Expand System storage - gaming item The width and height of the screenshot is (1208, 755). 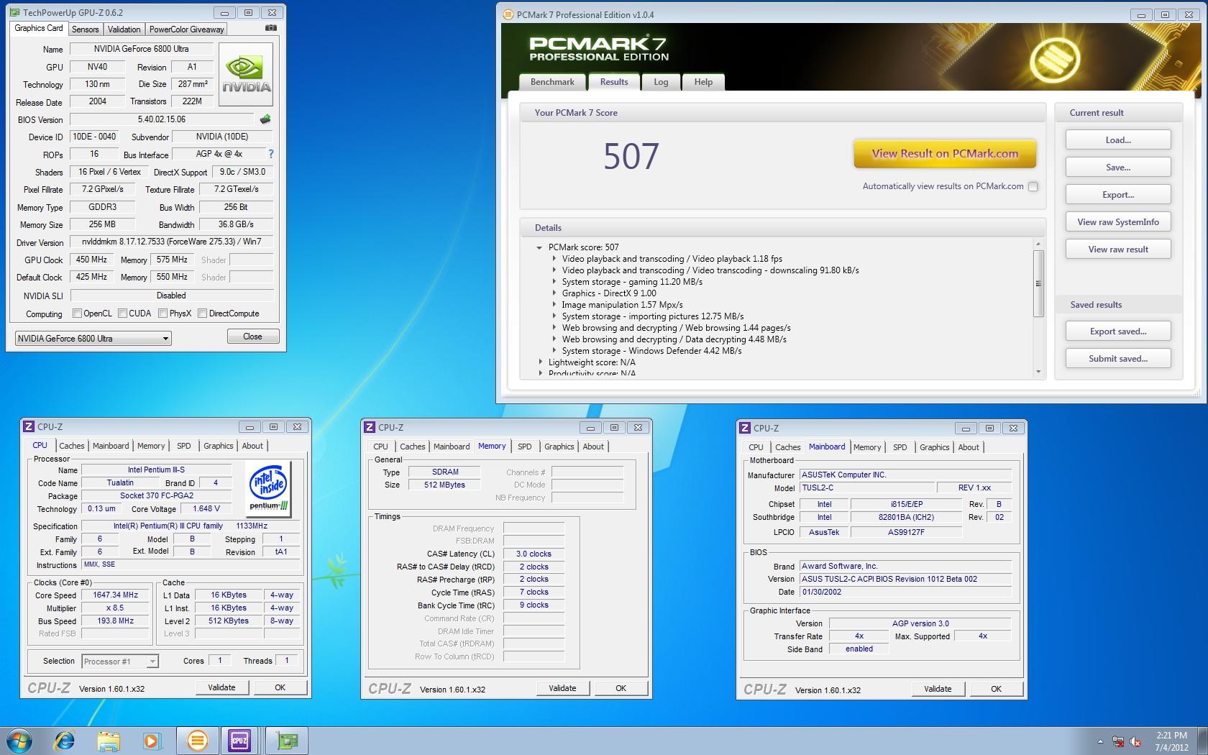click(x=554, y=282)
